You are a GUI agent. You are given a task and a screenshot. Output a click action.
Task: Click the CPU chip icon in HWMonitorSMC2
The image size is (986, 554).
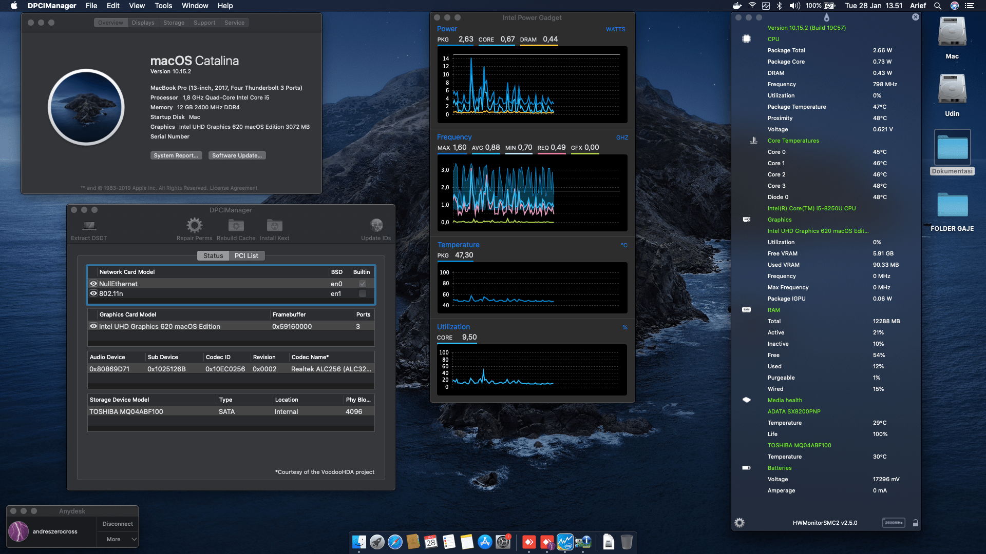(747, 39)
